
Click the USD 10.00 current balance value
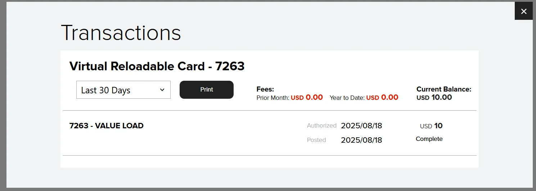[434, 97]
